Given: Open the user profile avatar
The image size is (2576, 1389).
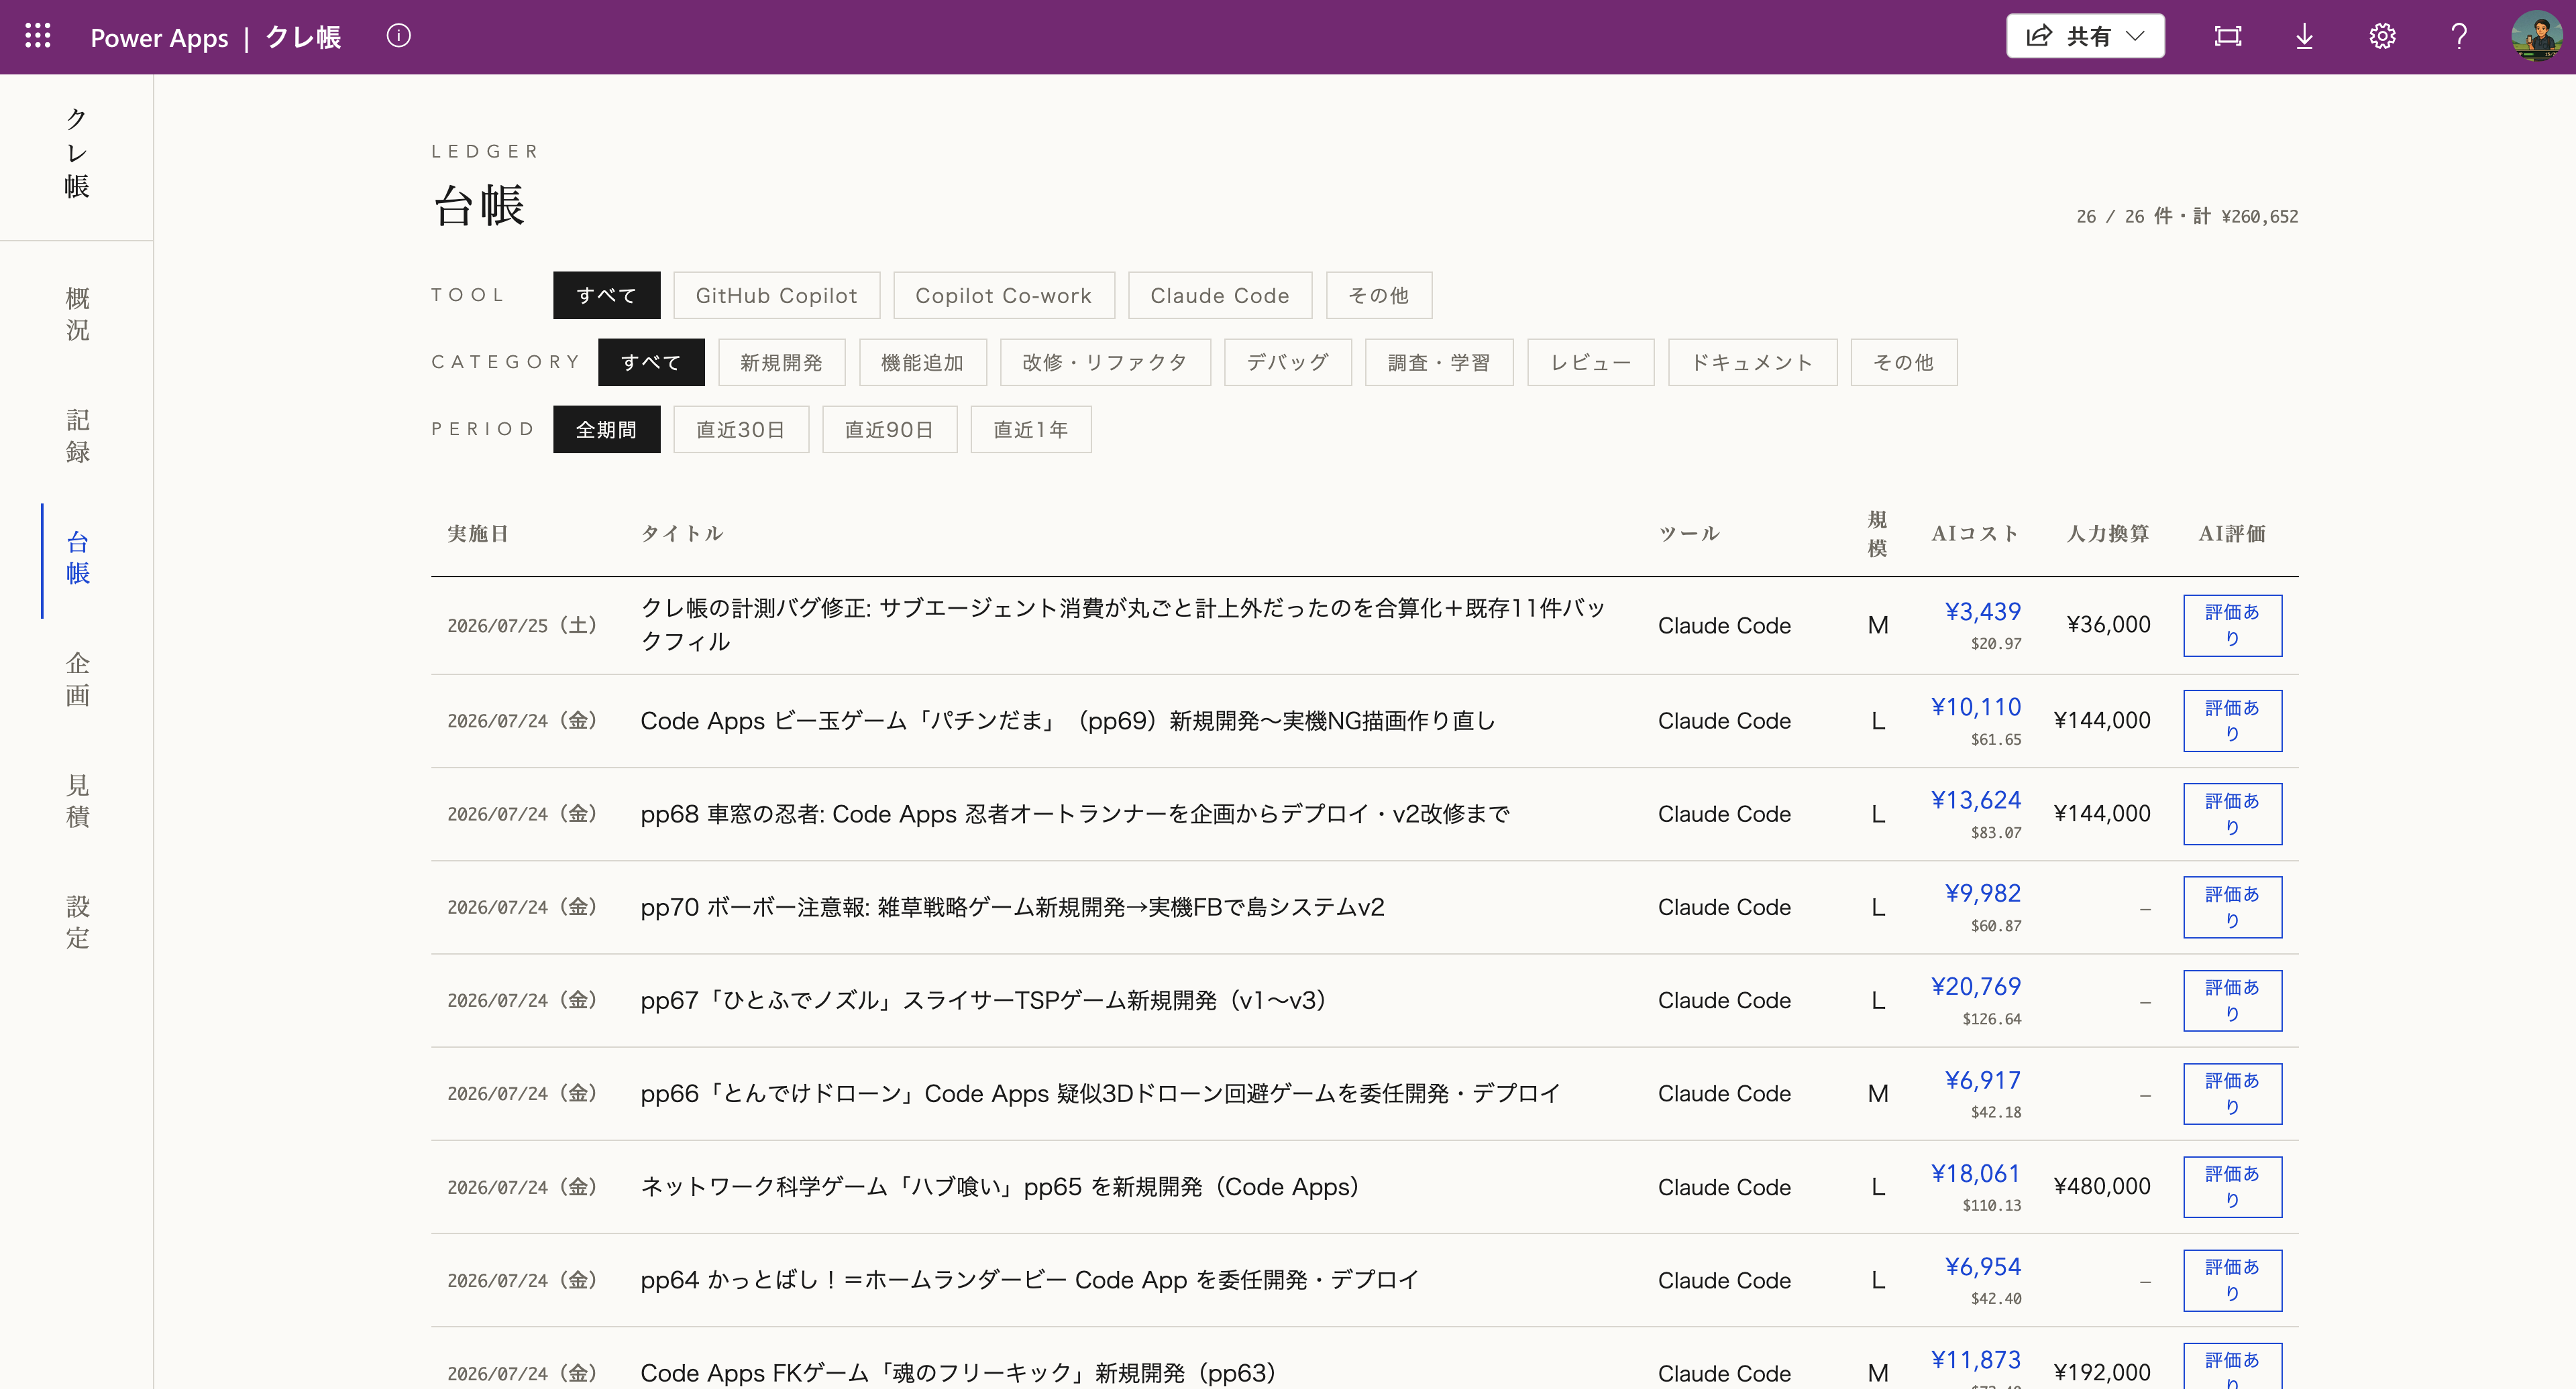Looking at the screenshot, I should pos(2536,36).
